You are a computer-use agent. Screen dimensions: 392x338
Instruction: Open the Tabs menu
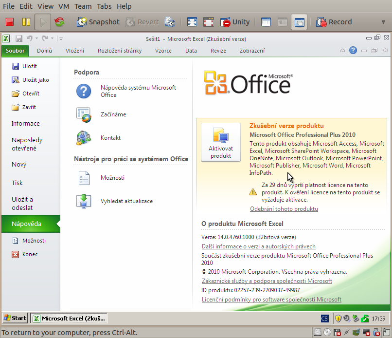(x=104, y=6)
